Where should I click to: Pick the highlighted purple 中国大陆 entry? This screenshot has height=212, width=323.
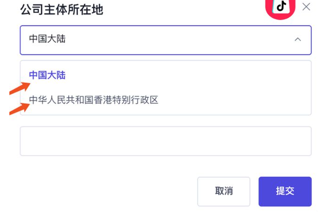47,75
